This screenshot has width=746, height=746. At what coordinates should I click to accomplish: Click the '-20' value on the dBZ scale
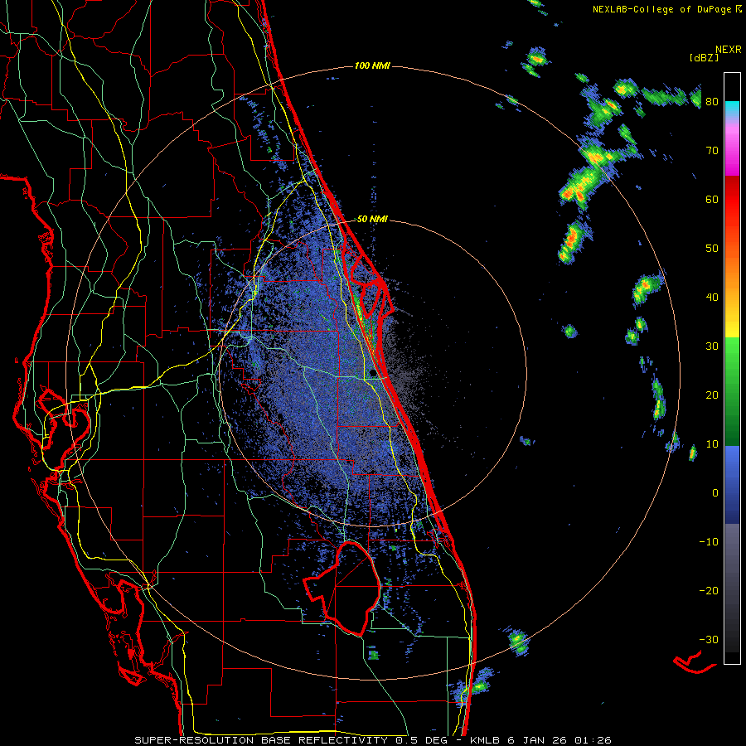(709, 591)
